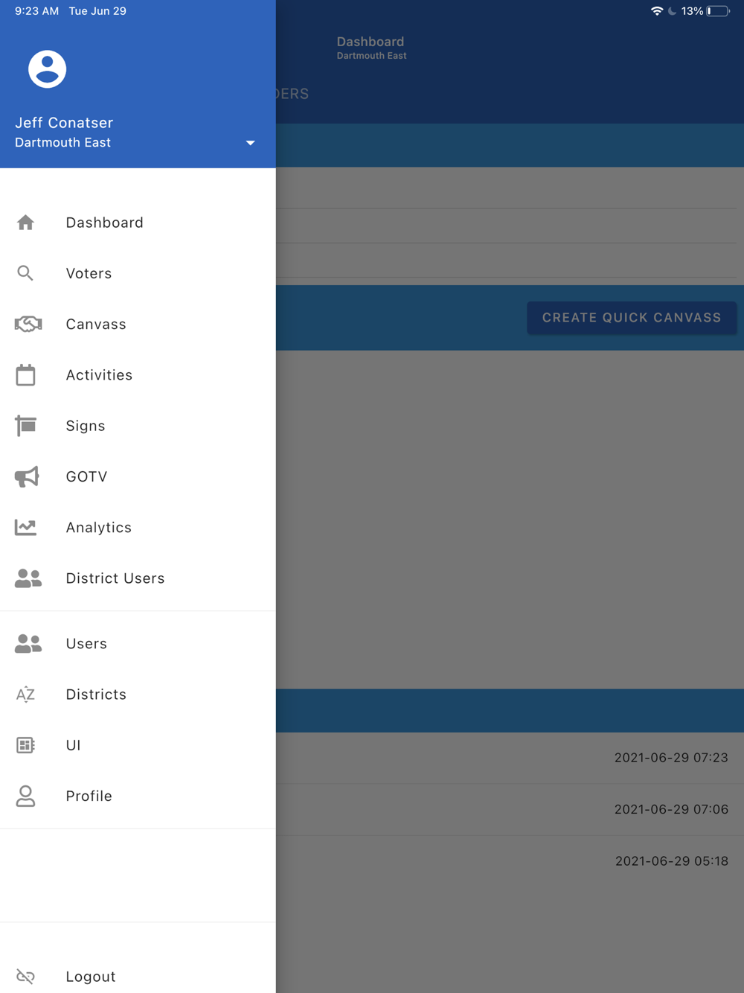Screen dimensions: 744x993
Task: Click the District Users people icon
Action: tap(28, 578)
